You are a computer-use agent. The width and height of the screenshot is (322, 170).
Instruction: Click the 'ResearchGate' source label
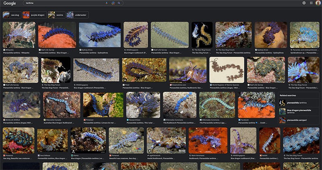click(x=133, y=120)
